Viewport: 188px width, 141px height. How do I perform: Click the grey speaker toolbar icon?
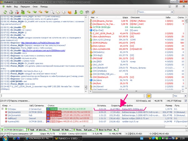coord(87,12)
